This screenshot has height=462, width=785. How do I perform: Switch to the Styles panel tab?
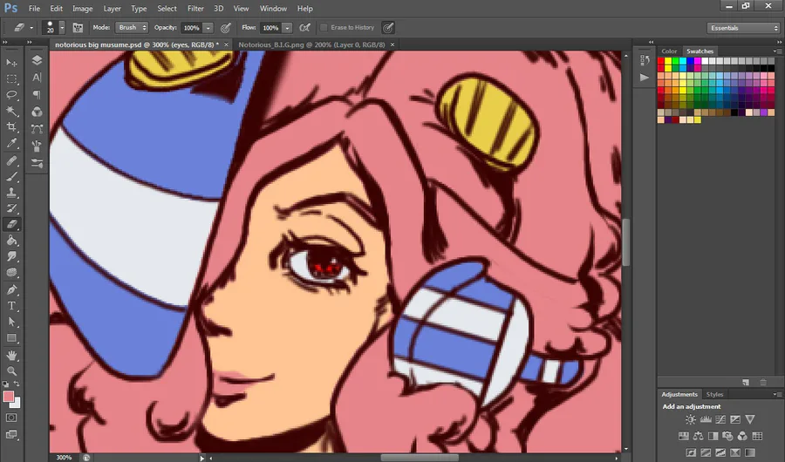pyautogui.click(x=714, y=394)
